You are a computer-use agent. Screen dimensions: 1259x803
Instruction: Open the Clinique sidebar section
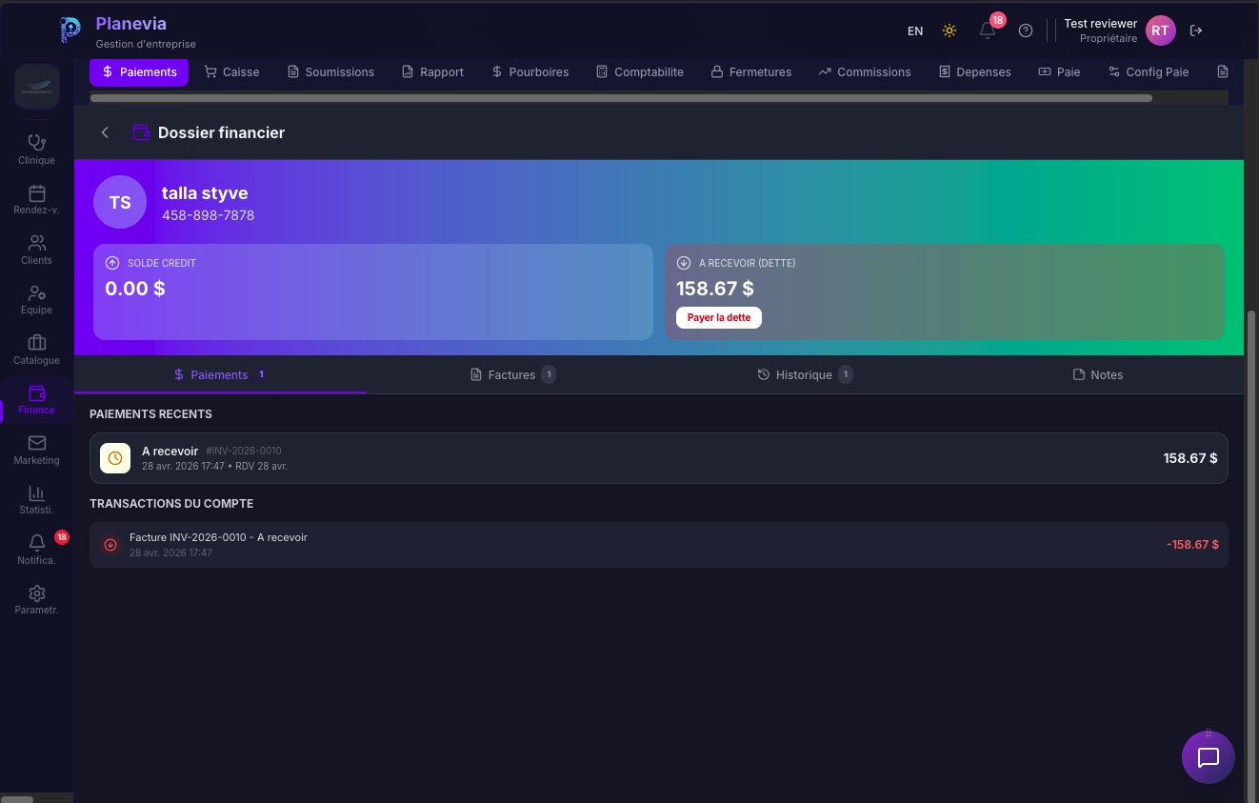tap(36, 150)
